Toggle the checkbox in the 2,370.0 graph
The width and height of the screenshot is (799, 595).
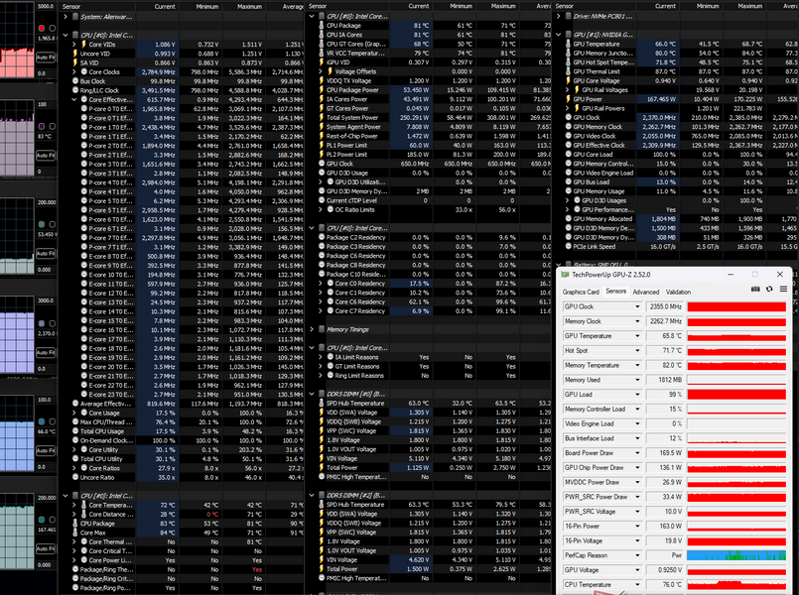(52, 323)
